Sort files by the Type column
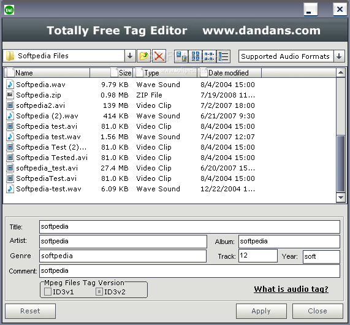Screen dimensions: 350x325 pyautogui.click(x=165, y=73)
